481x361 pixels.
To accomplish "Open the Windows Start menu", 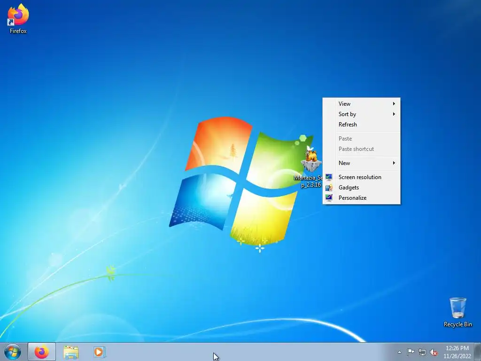I will [13, 352].
